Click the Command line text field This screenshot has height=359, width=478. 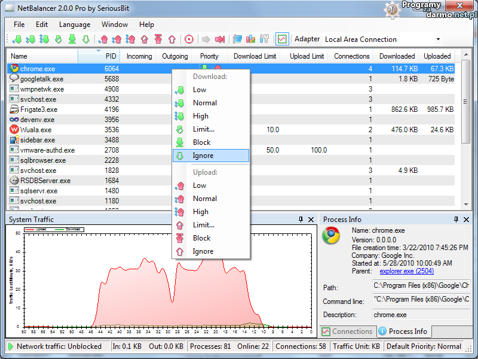[421, 299]
